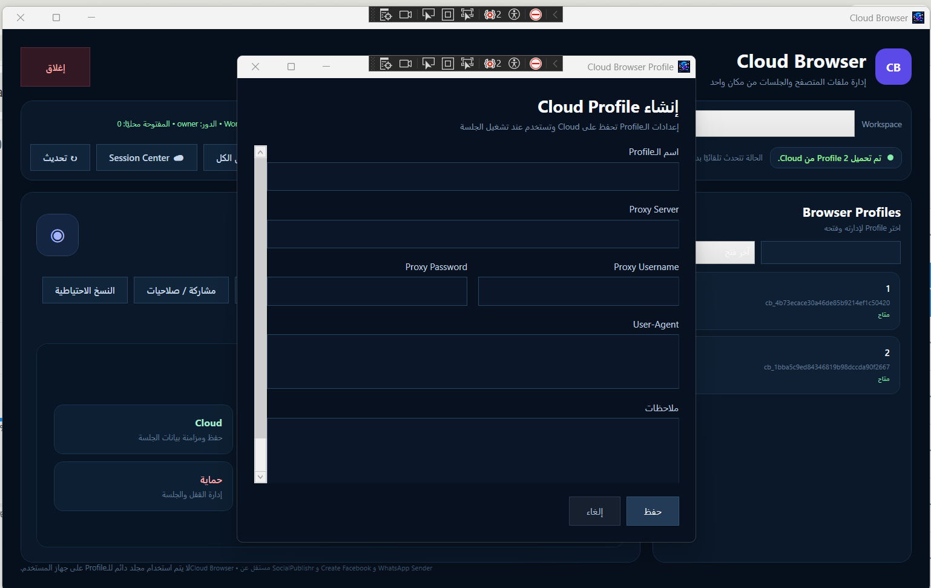Viewport: 931px width, 588px height.
Task: Activate Select Element tool in Profile dialog toolbar
Action: 428,64
